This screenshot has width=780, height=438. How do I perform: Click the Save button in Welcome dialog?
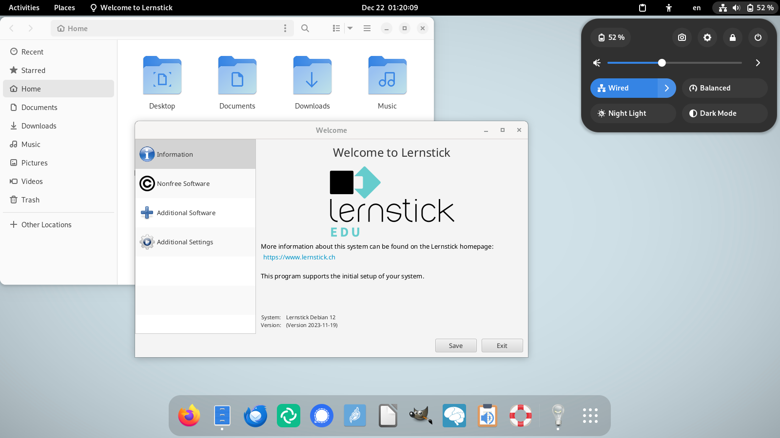click(456, 346)
